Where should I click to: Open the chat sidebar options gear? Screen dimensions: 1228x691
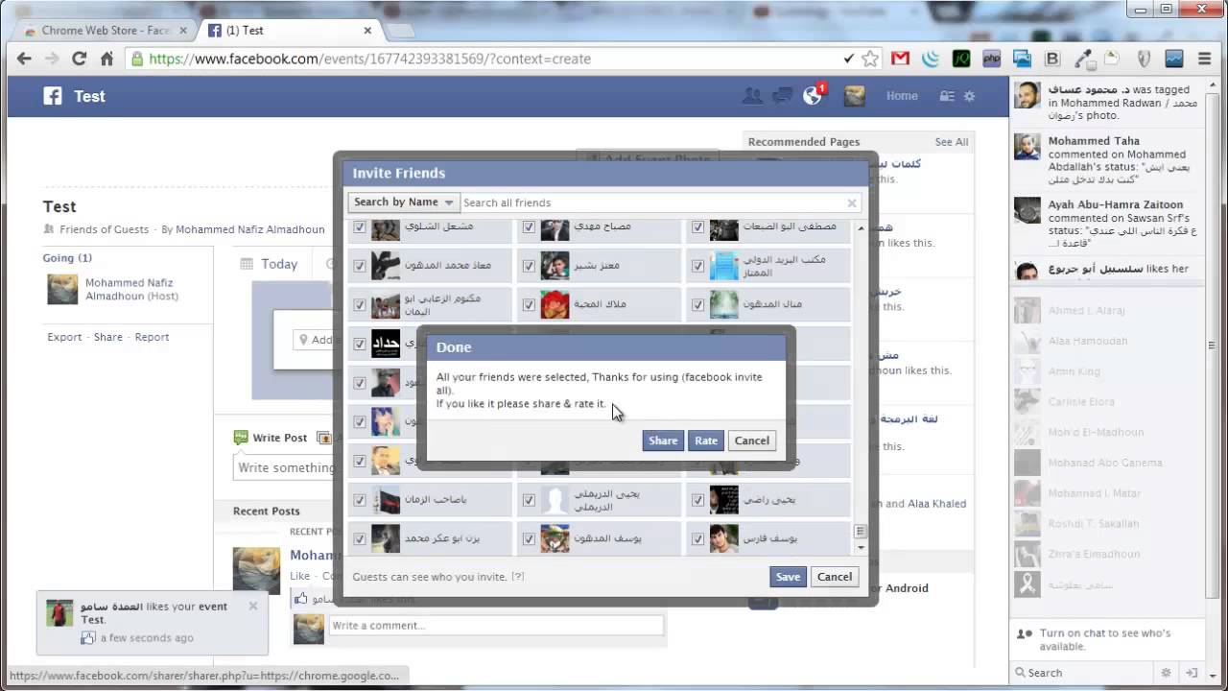pos(1167,673)
